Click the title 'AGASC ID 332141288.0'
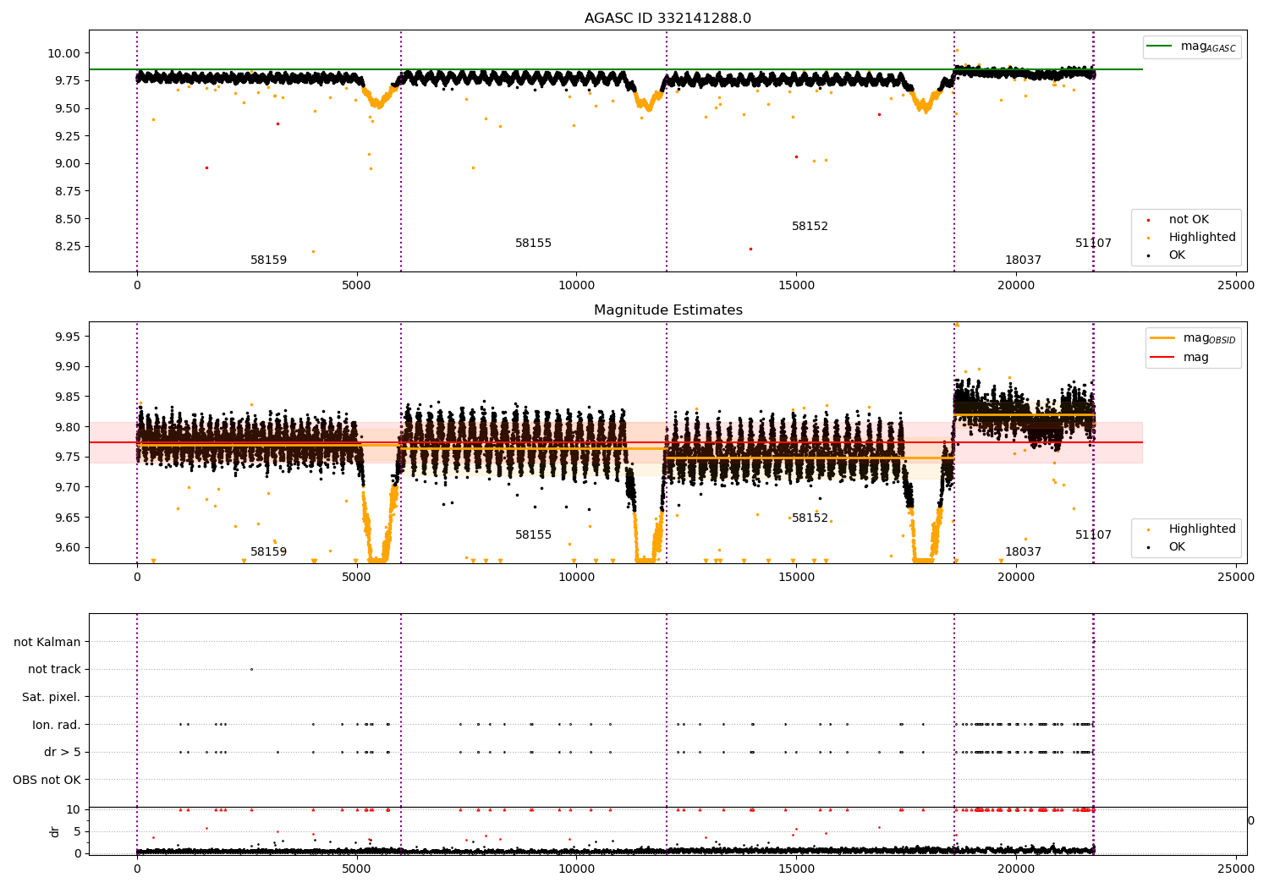This screenshot has width=1269, height=888. (x=667, y=19)
